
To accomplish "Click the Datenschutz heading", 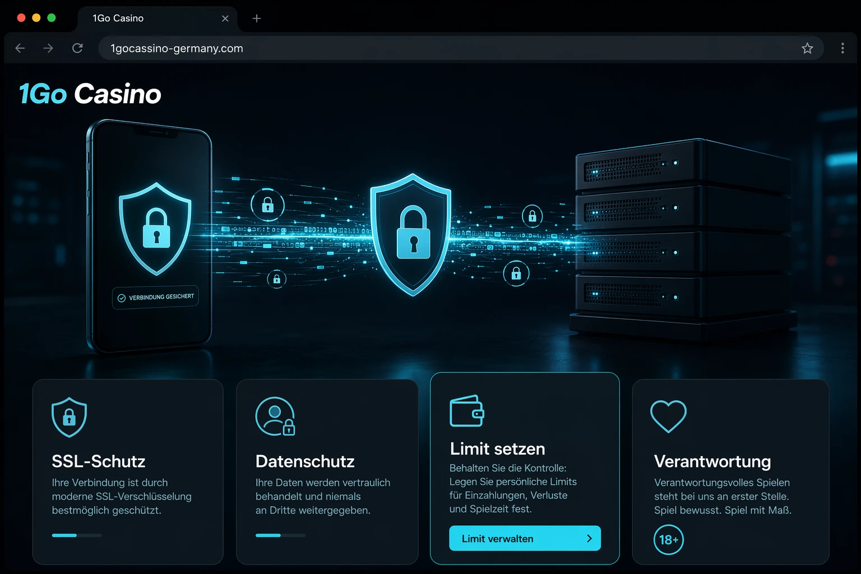I will click(305, 461).
